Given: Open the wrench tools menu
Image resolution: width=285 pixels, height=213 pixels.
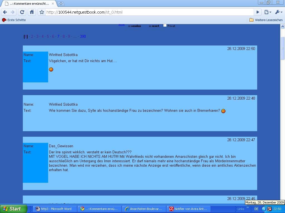Looking at the screenshot, I should click(279, 12).
